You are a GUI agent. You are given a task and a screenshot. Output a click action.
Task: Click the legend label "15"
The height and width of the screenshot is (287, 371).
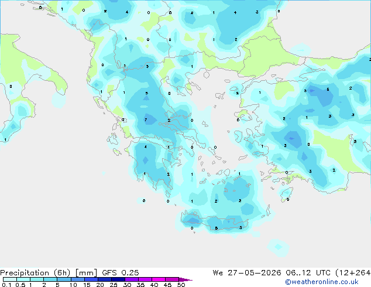(x=87, y=285)
